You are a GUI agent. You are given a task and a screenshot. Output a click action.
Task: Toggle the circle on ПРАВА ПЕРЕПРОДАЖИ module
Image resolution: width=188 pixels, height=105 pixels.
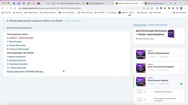tap(181, 57)
